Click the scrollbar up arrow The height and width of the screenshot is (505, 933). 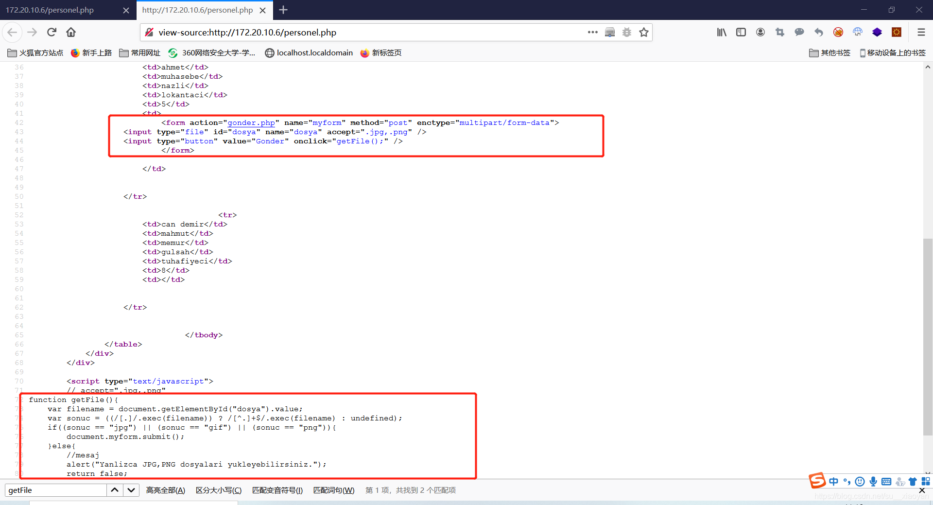928,67
